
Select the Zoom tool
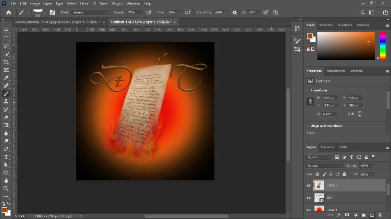tap(6, 189)
